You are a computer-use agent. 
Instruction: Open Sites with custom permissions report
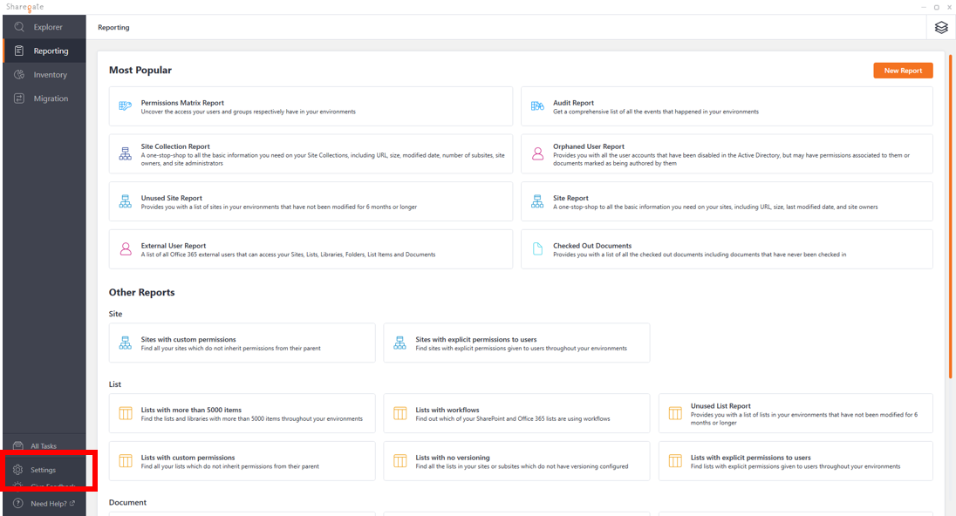[242, 343]
